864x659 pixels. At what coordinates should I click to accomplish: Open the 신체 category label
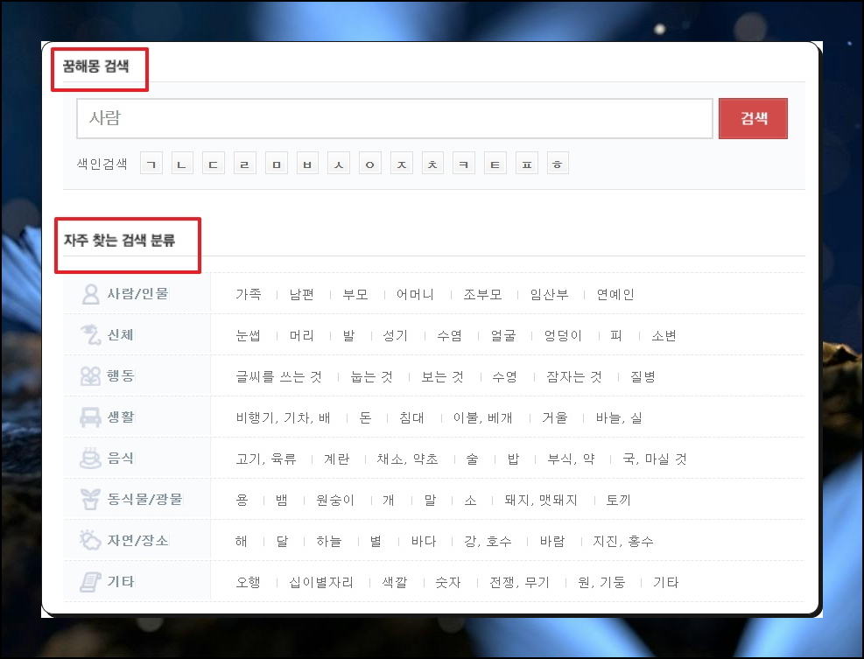[x=120, y=334]
